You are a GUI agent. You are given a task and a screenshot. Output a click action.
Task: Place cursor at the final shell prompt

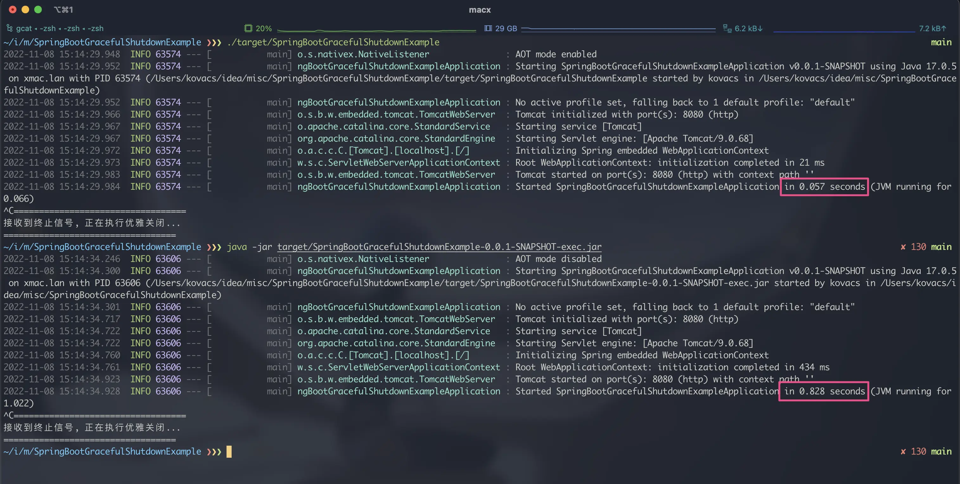(229, 452)
